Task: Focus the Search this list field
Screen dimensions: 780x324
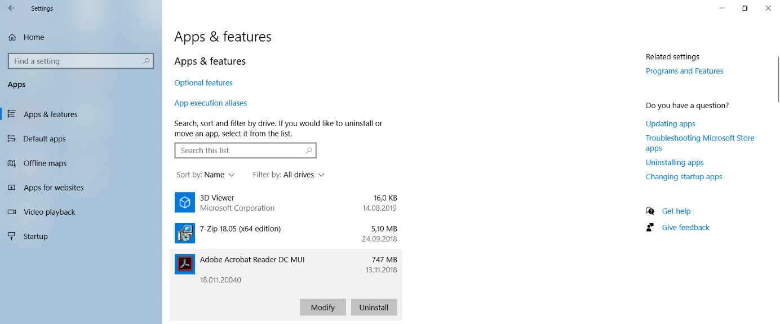Action: pos(246,150)
